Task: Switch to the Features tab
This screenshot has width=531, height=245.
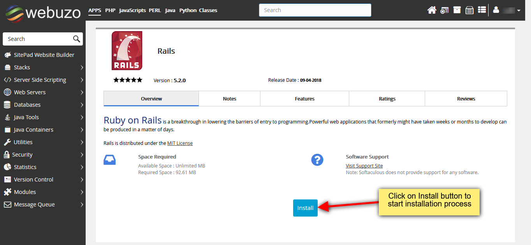Action: [304, 99]
